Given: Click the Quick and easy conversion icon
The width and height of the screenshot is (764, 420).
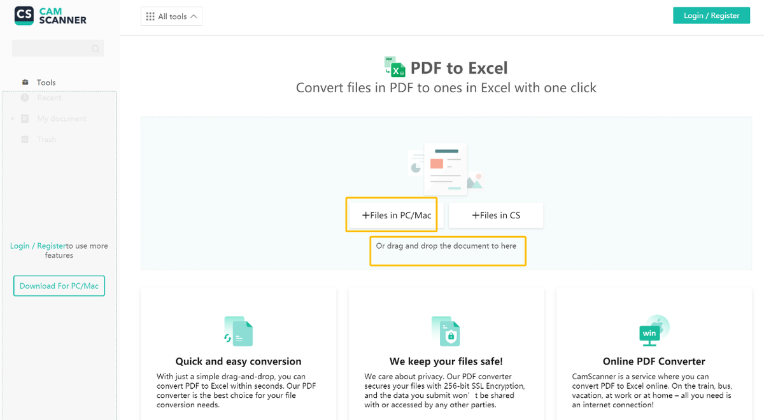Looking at the screenshot, I should (238, 331).
